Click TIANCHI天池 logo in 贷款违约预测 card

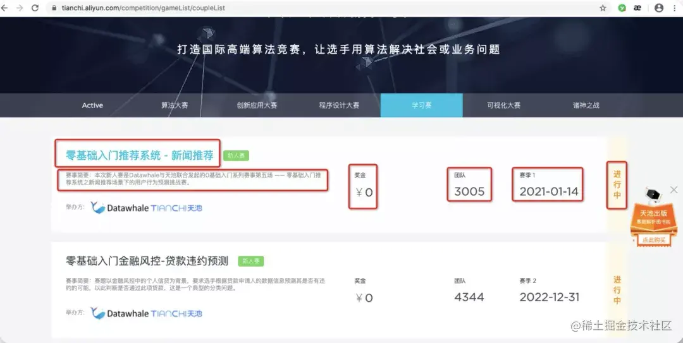[176, 314]
